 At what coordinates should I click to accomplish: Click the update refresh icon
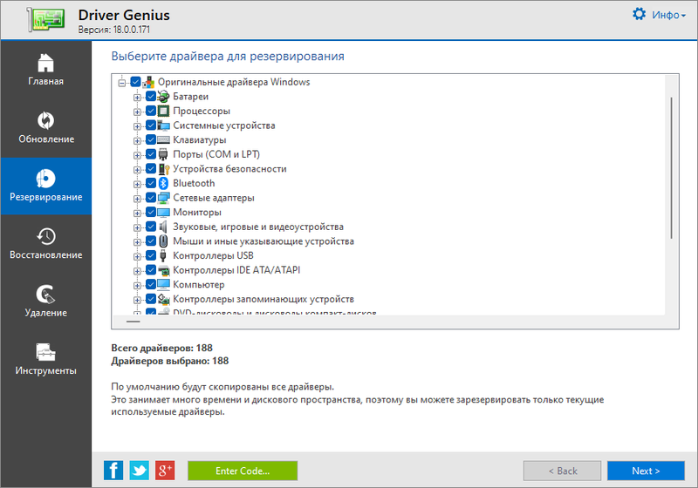pyautogui.click(x=45, y=120)
